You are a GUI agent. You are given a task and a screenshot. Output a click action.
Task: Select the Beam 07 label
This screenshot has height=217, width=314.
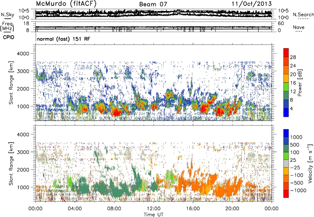[153, 4]
